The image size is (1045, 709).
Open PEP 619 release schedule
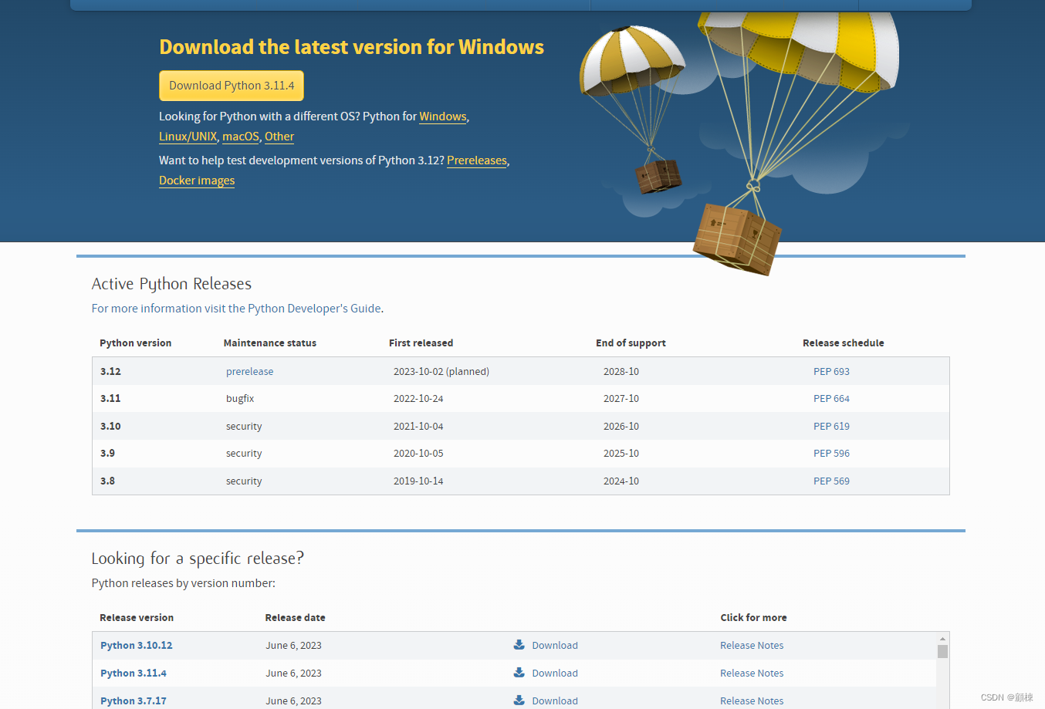pyautogui.click(x=831, y=426)
